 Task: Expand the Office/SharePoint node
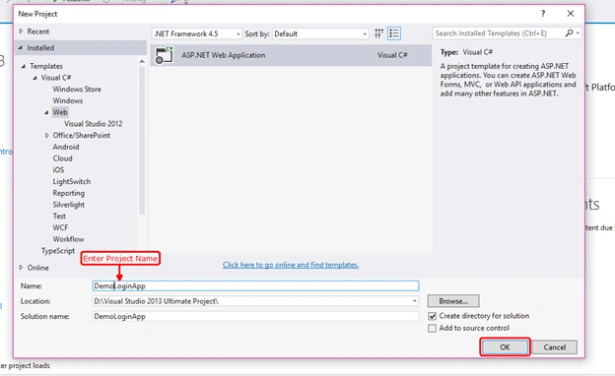point(46,136)
